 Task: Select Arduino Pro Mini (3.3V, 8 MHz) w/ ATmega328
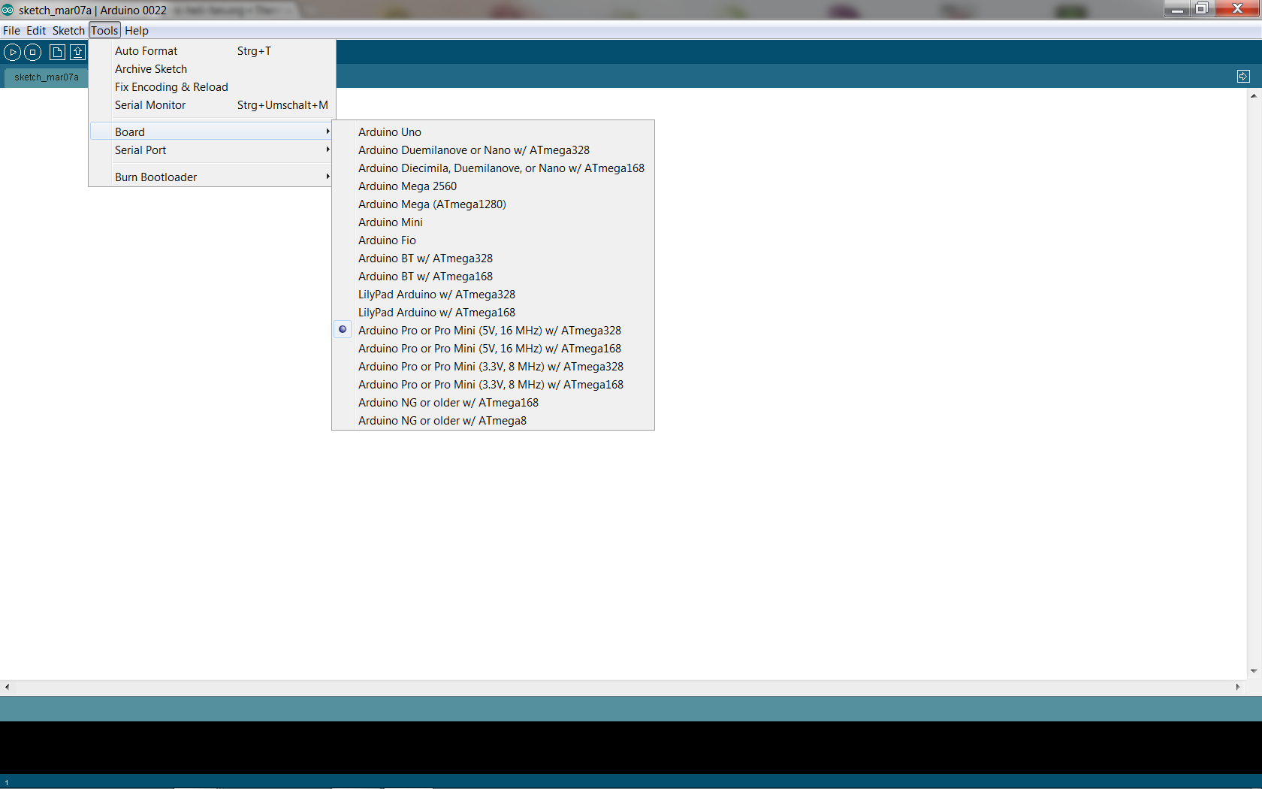coord(494,366)
